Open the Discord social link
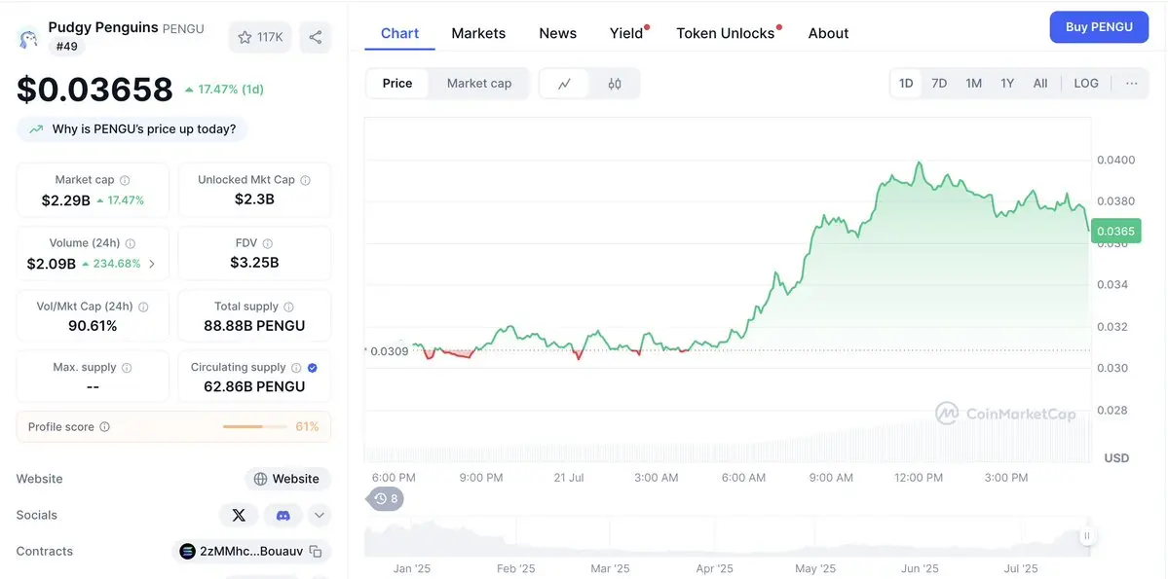The image size is (1168, 579). pos(283,515)
